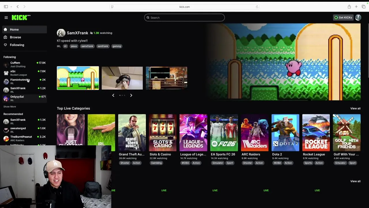Open the hamburger sidebar menu
This screenshot has width=369, height=208.
coord(6,18)
